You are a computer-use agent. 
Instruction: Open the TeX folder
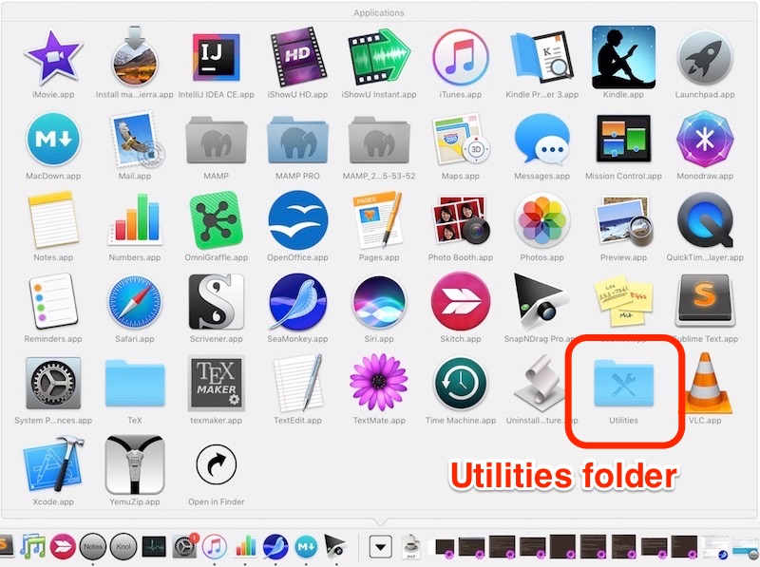tap(135, 383)
